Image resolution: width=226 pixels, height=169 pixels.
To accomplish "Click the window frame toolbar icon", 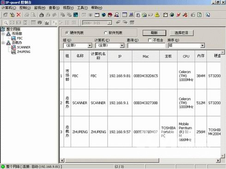I will [x=97, y=15].
